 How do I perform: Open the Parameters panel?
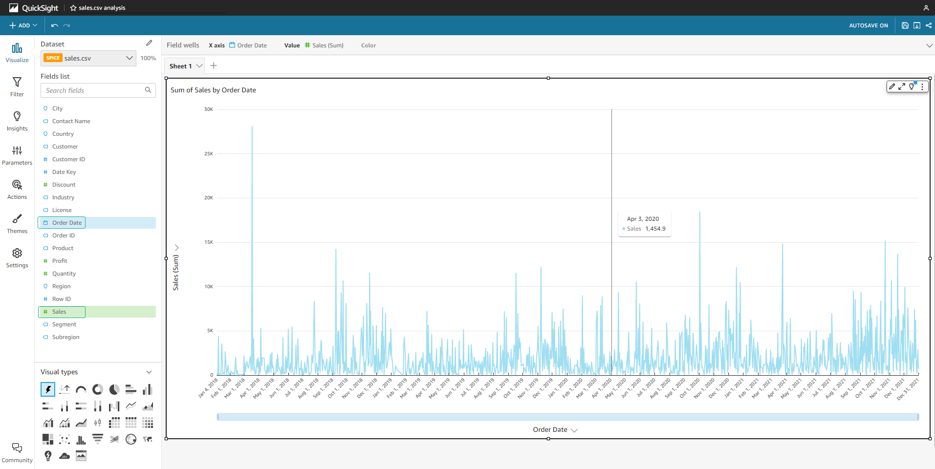coord(17,155)
